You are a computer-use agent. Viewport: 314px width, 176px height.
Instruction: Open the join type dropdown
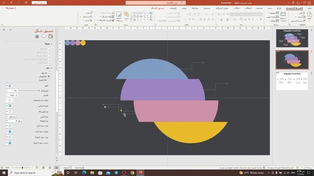(x=14, y=121)
